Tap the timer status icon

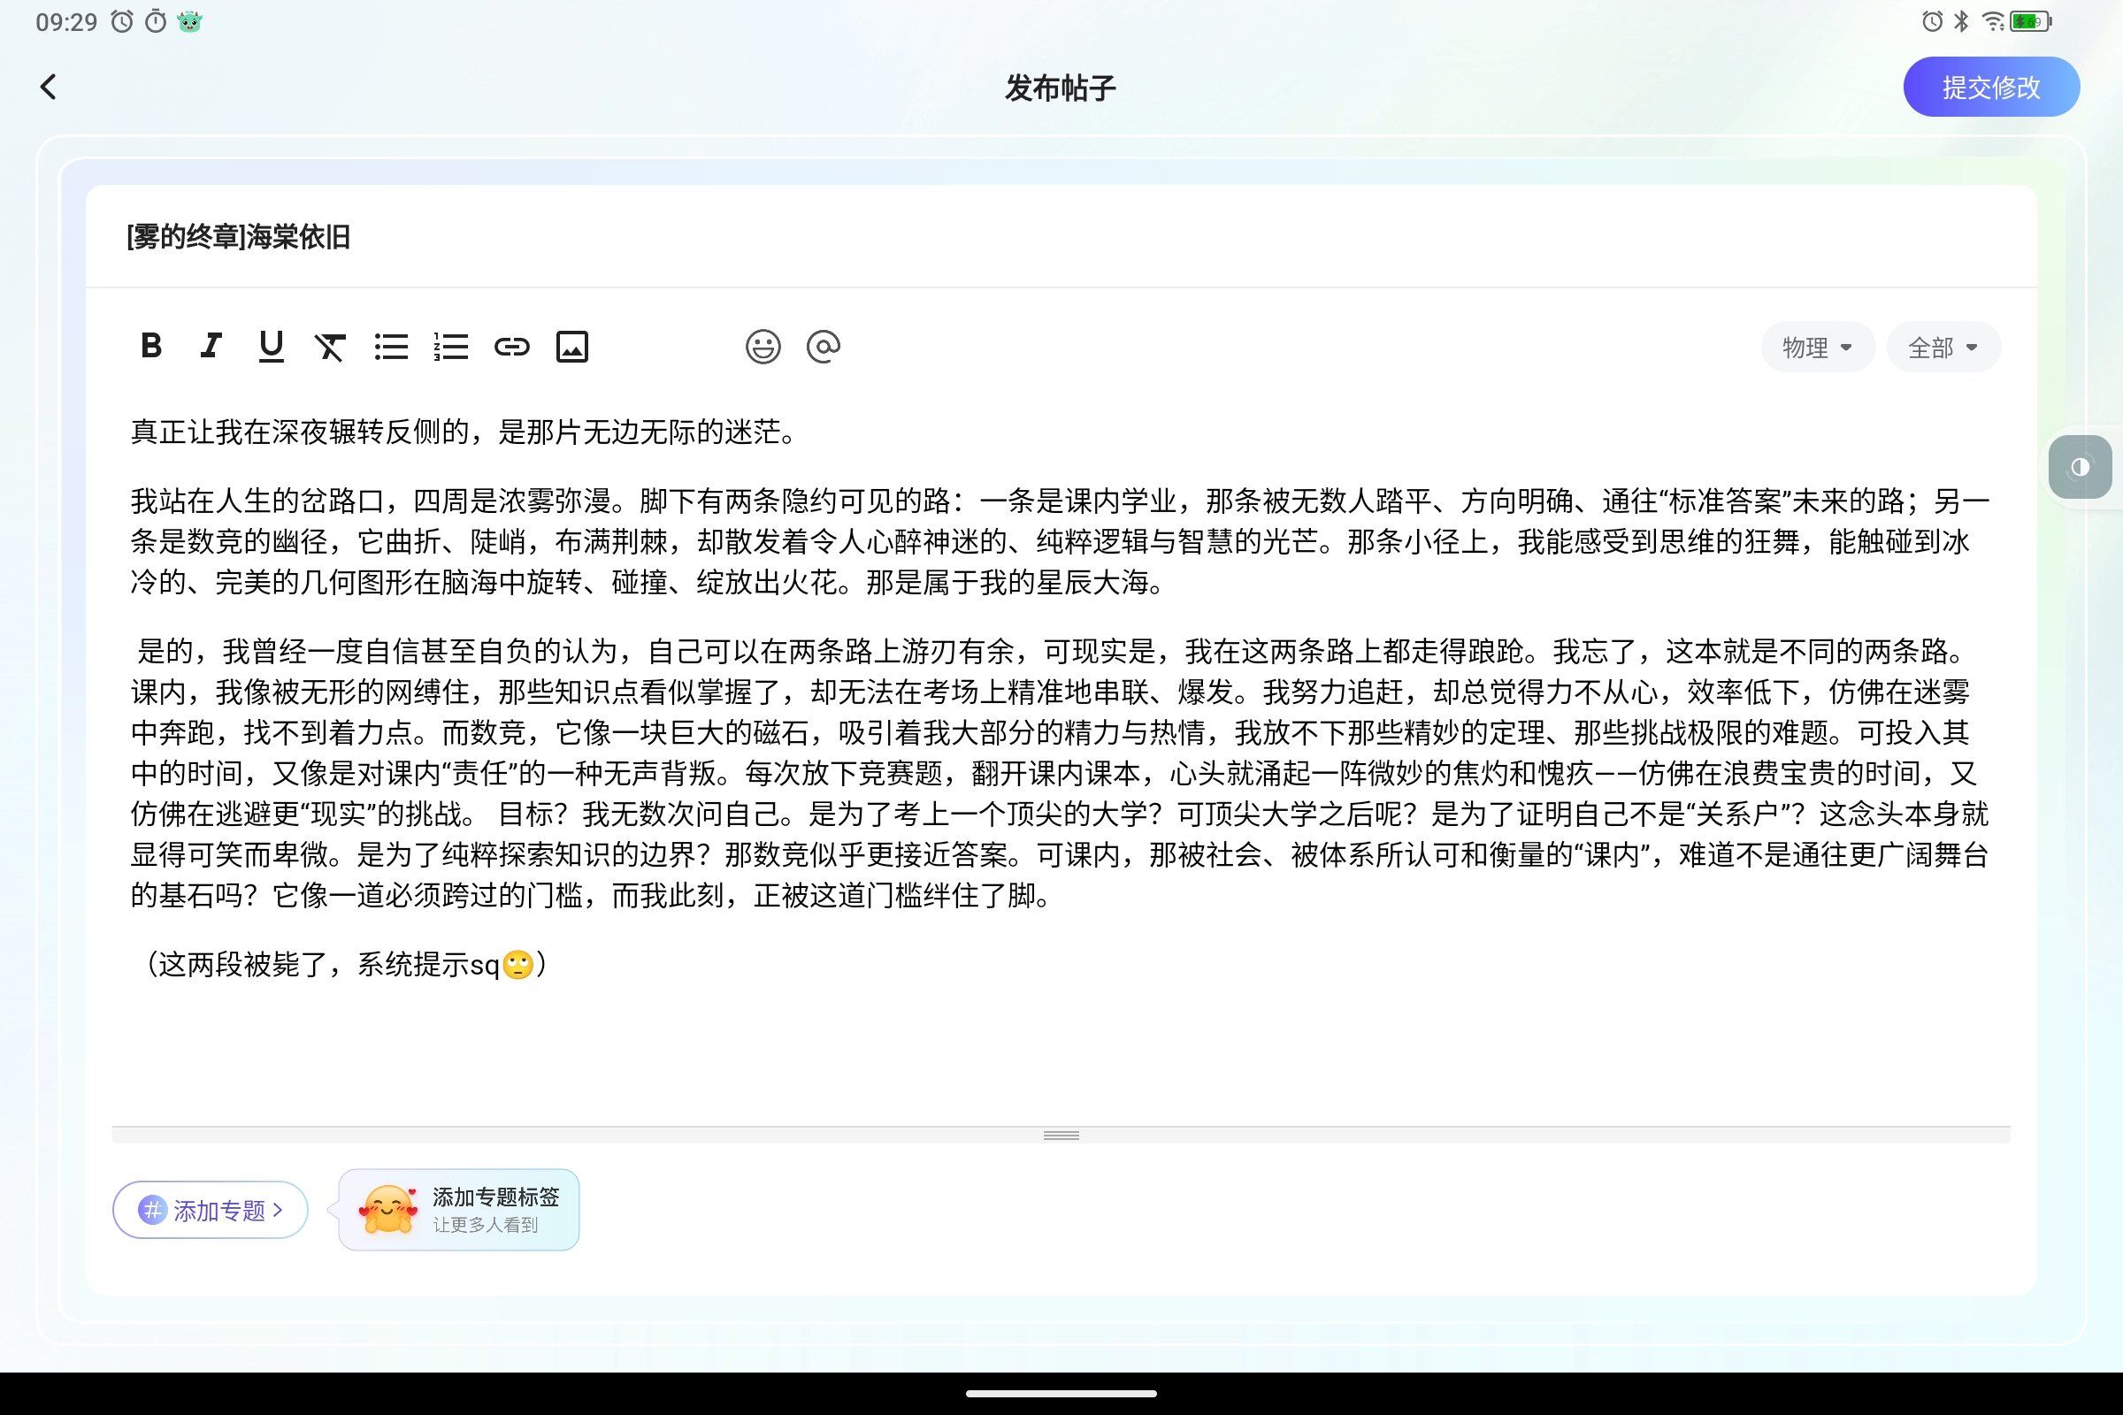coord(156,21)
